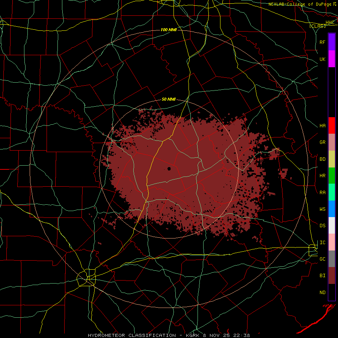The width and height of the screenshot is (338, 338).
Task: Click the HR green legend swatch
Action: click(332, 175)
